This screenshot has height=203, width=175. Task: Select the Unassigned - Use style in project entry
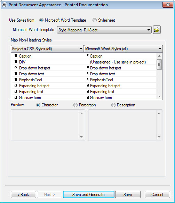[118, 62]
